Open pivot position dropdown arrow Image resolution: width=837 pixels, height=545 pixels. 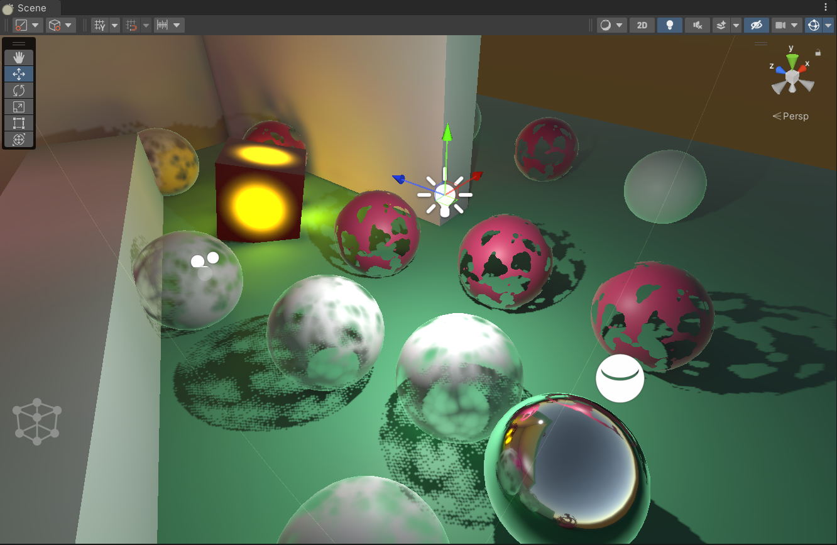pos(36,25)
